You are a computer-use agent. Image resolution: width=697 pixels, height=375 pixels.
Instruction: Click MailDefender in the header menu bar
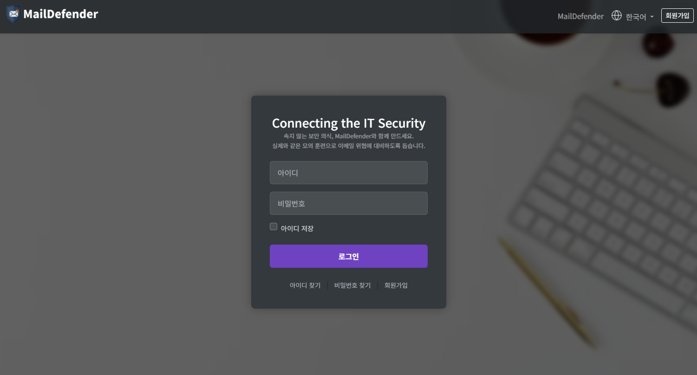click(x=580, y=16)
